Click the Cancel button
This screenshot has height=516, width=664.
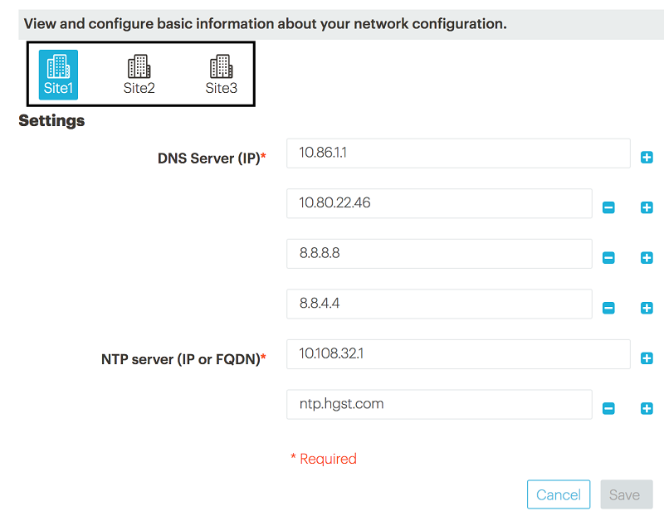point(559,495)
